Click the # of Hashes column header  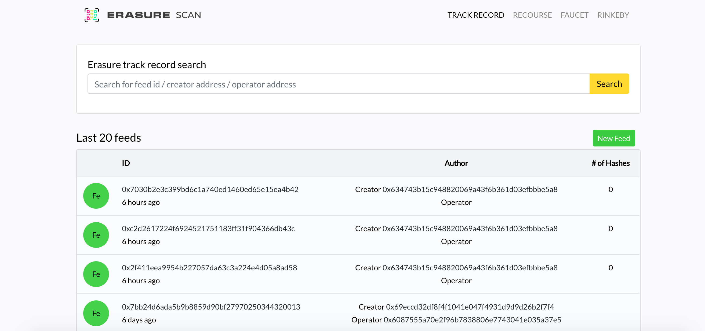[x=610, y=163]
